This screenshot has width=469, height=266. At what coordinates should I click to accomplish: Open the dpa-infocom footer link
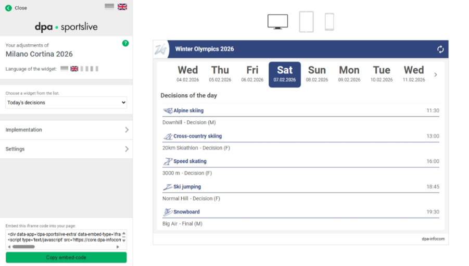click(x=433, y=239)
